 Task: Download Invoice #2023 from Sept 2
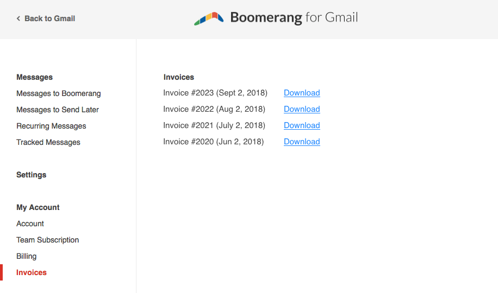pos(302,93)
